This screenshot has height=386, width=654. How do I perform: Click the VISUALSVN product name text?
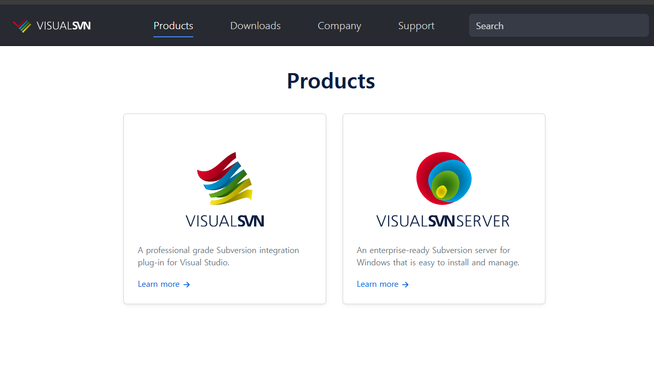coord(225,221)
